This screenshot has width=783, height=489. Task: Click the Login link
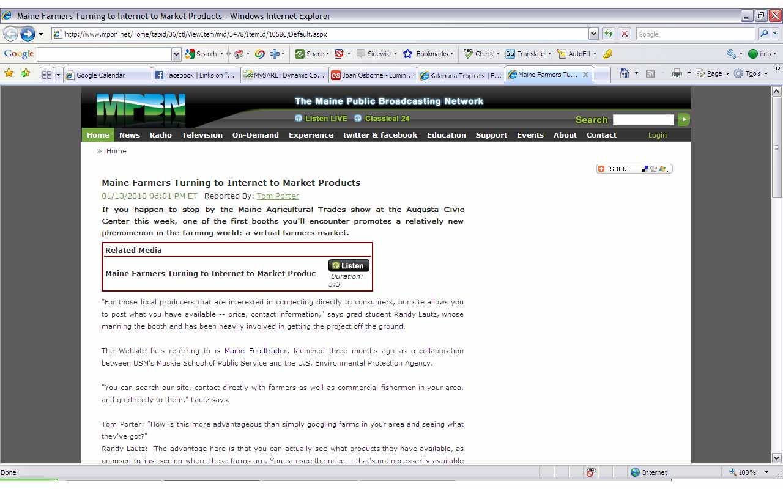(658, 135)
